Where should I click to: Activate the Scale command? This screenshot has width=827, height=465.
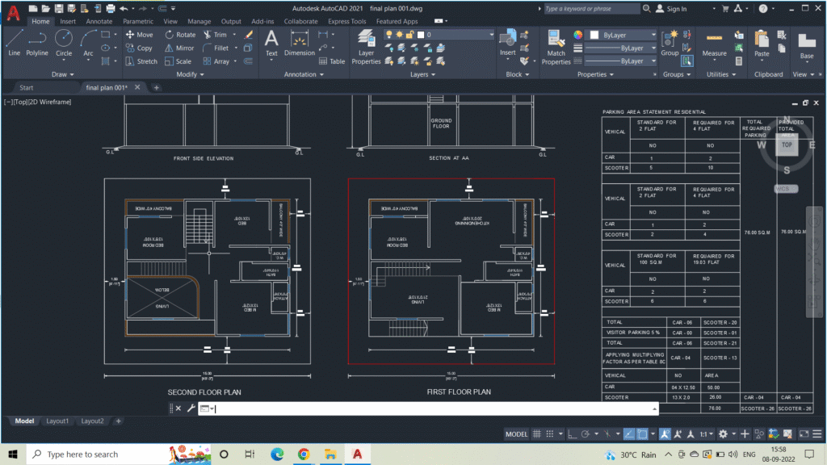click(178, 61)
